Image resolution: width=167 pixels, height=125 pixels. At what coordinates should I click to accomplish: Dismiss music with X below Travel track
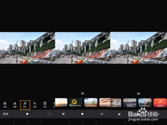coord(119,114)
